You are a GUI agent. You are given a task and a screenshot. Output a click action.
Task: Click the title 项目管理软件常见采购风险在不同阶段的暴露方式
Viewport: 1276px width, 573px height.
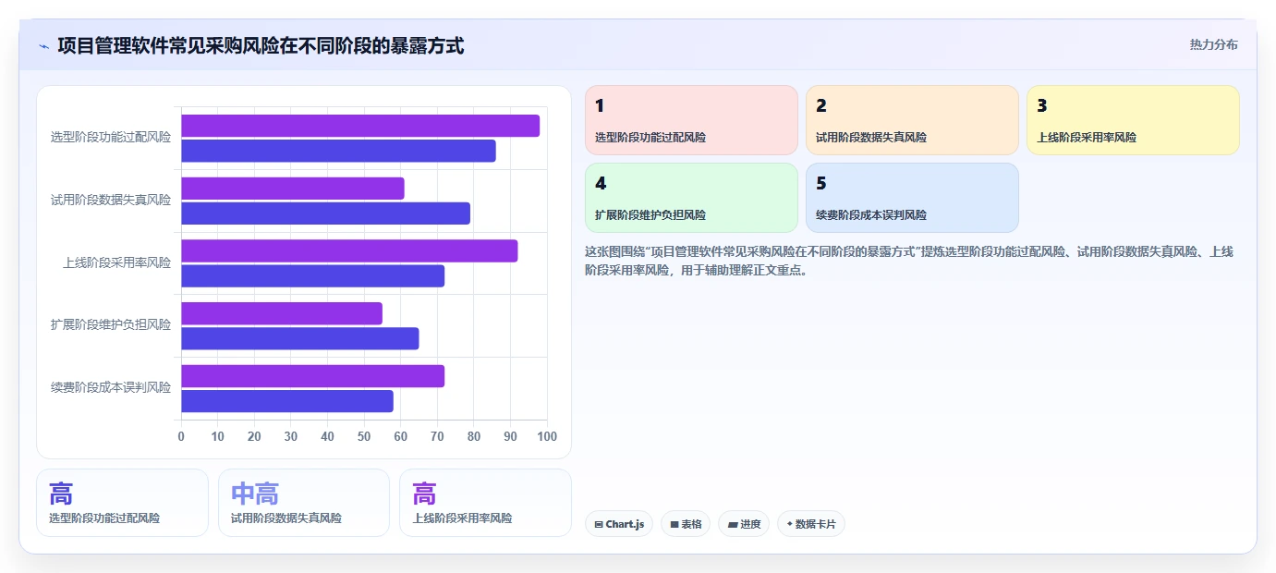click(x=261, y=45)
